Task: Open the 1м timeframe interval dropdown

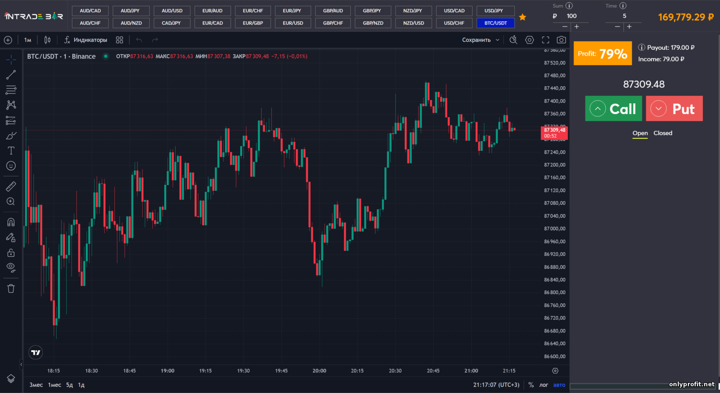Action: point(28,40)
